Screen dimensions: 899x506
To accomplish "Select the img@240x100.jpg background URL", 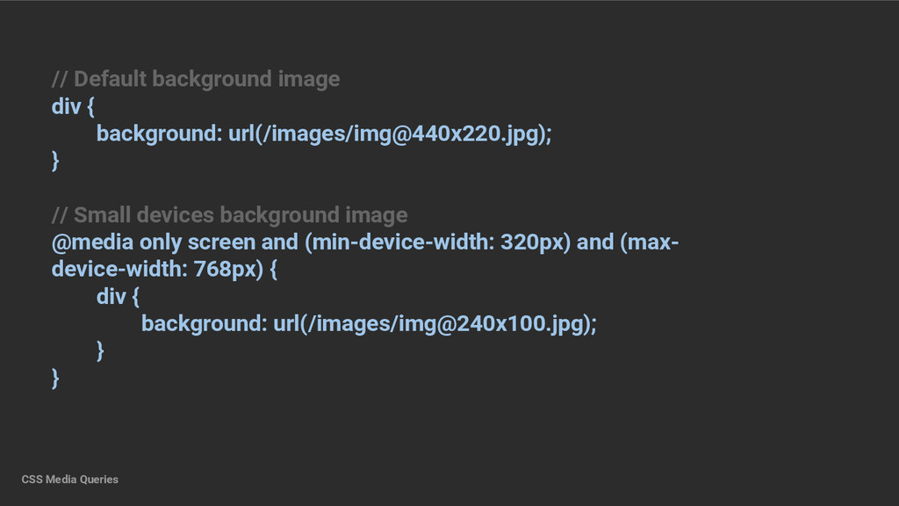I will point(435,324).
